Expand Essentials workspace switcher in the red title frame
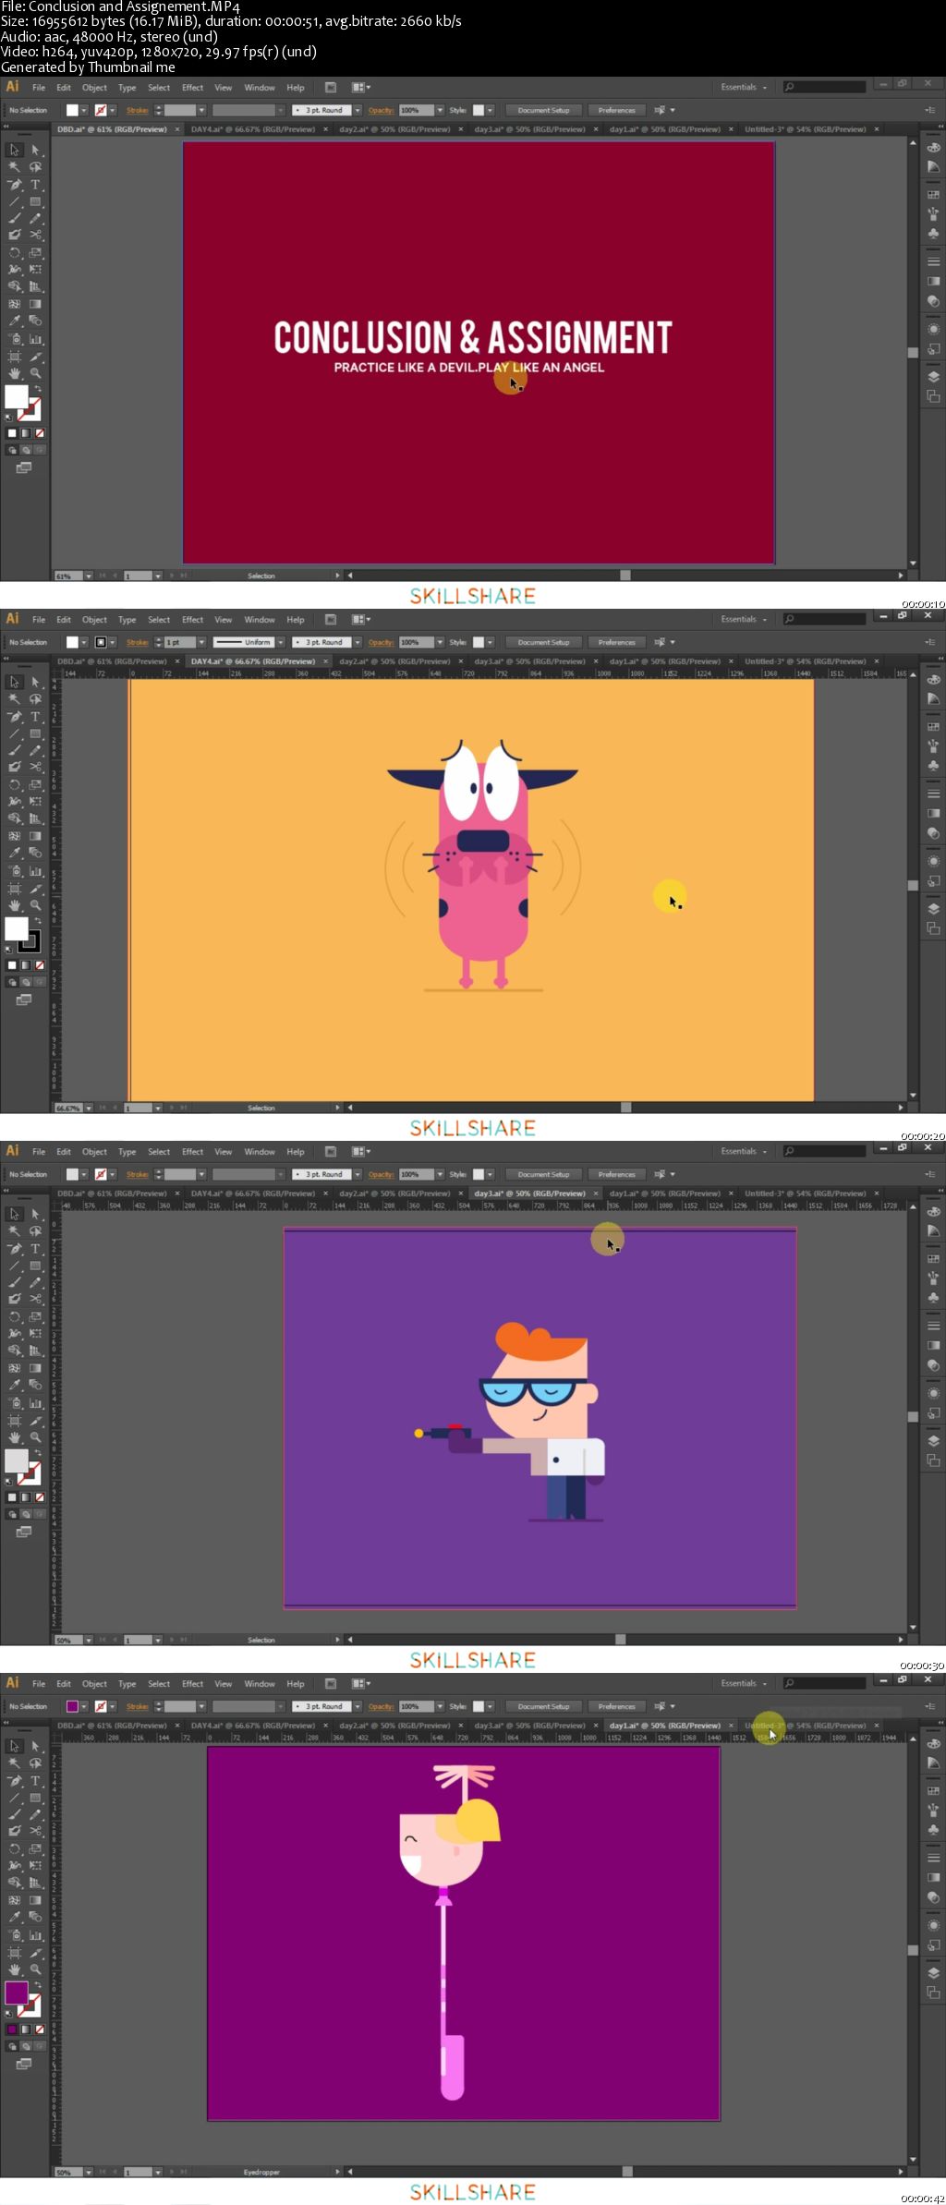 [744, 87]
